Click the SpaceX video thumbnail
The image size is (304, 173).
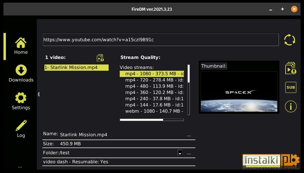[x=239, y=92]
